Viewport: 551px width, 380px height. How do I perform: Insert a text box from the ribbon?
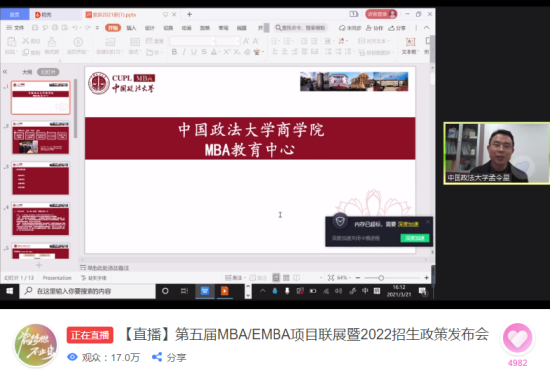click(x=410, y=46)
